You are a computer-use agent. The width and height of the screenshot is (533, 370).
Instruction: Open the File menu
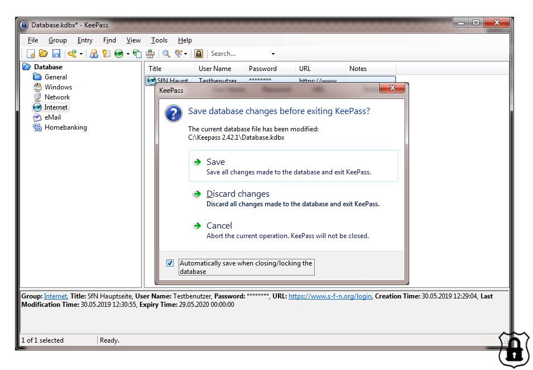click(x=32, y=40)
